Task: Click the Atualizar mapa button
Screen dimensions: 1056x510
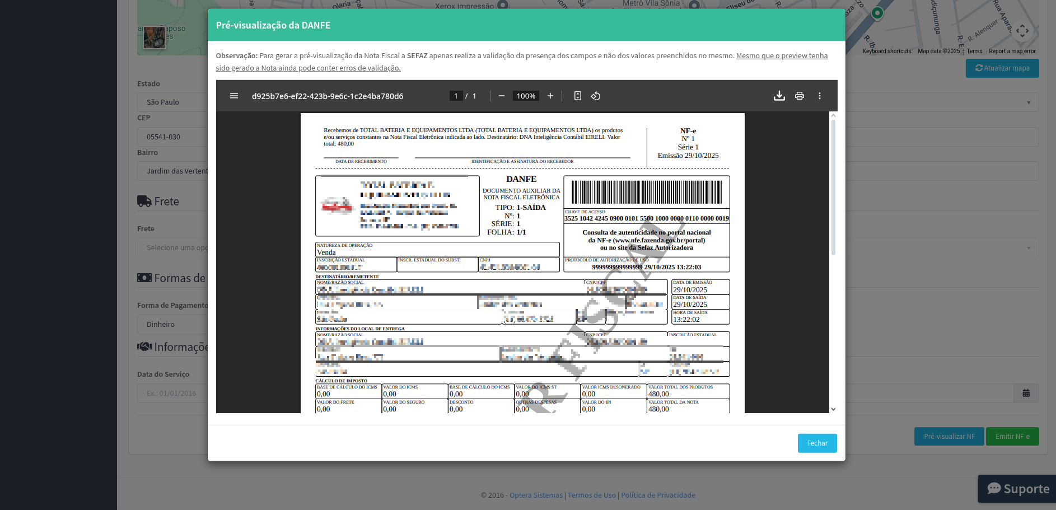Action: coord(1002,68)
